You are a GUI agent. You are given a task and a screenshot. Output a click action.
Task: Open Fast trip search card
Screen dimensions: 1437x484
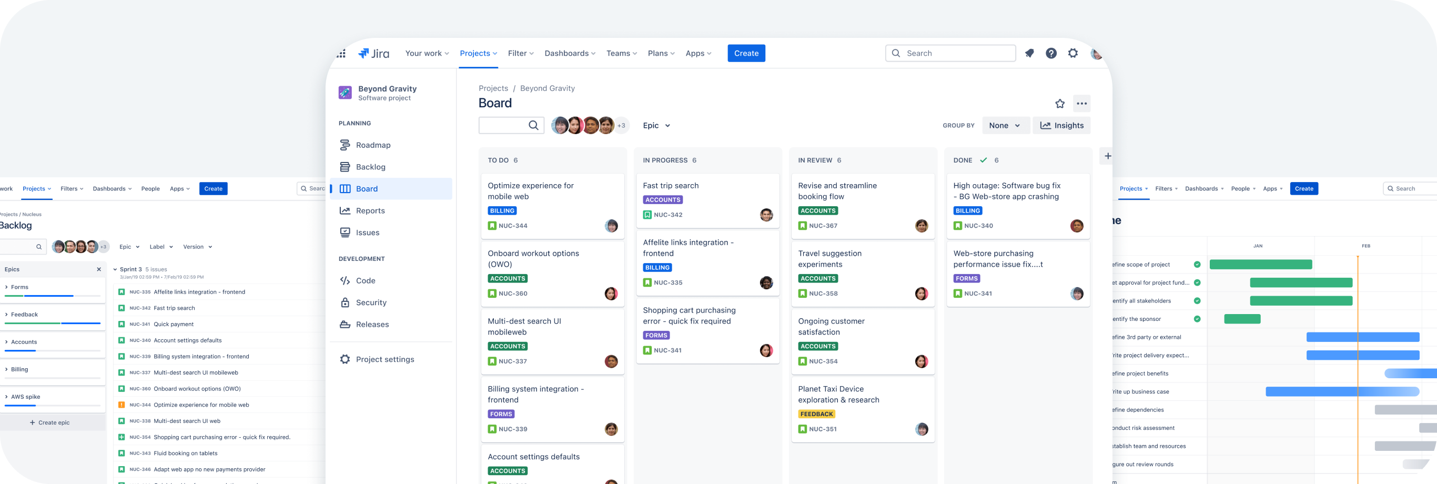707,200
